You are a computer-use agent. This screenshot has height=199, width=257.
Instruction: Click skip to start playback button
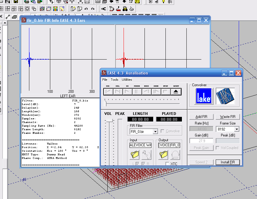coord(108,92)
